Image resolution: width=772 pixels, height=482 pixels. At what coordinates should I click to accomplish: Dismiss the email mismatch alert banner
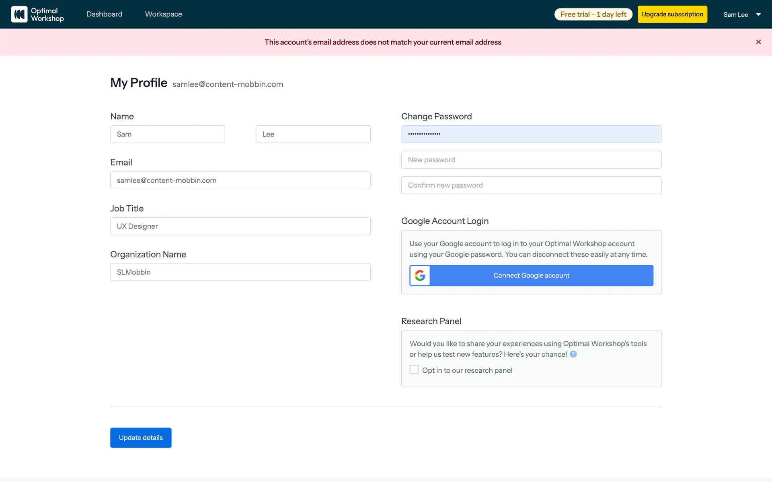[x=758, y=42]
